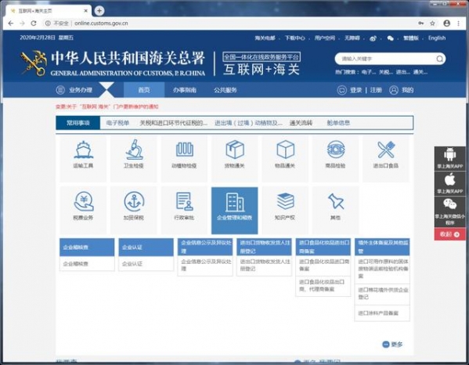Select the 动植物检疫 icon tile
469x365 pixels.
point(184,158)
